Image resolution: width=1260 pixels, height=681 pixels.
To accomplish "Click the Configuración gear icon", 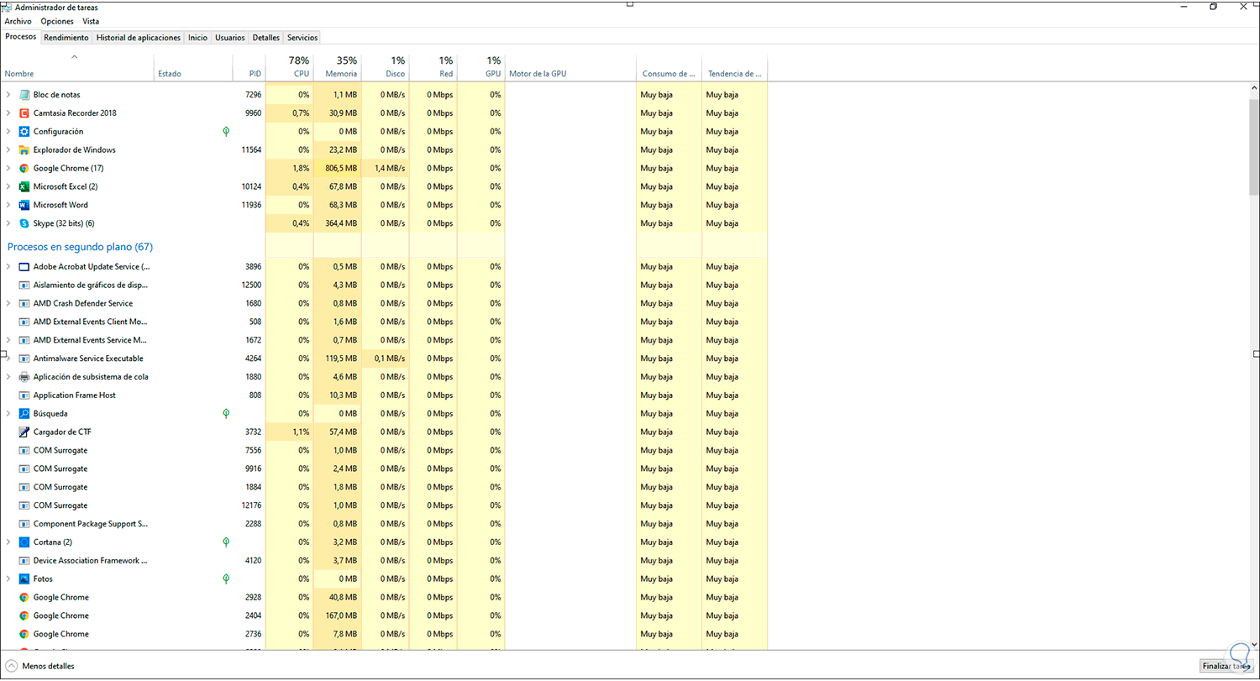I will 24,132.
